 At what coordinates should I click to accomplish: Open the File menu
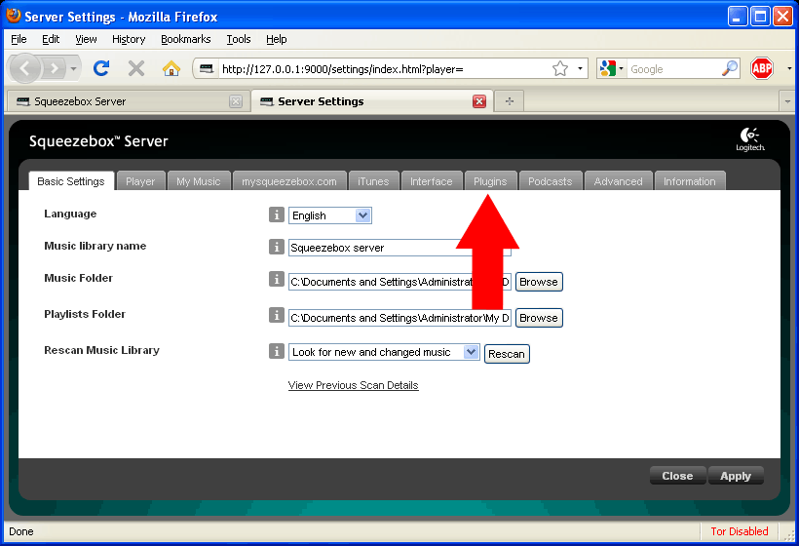(19, 39)
